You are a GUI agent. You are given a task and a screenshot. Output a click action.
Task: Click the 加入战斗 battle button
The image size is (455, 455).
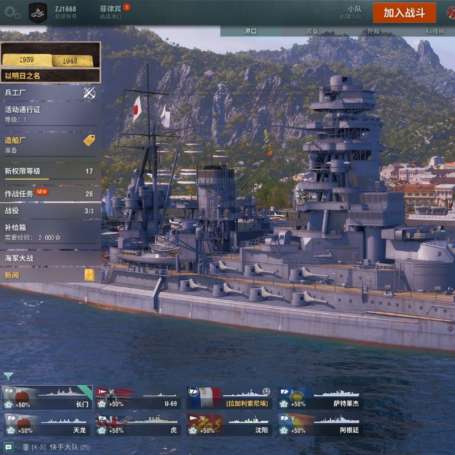[x=404, y=13]
